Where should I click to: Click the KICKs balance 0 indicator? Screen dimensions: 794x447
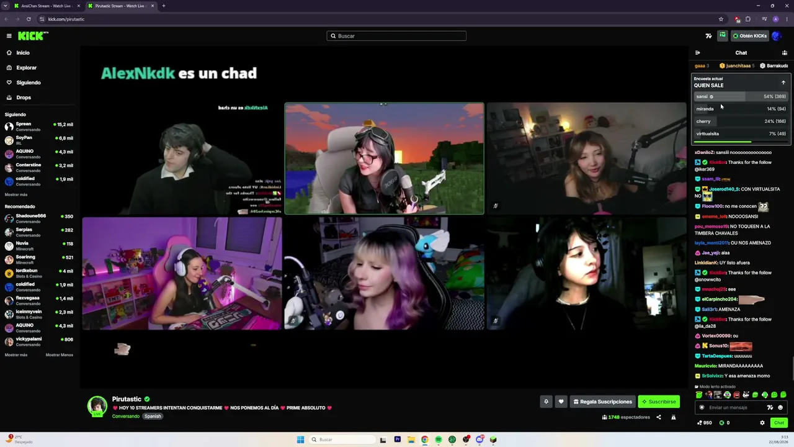724,423
